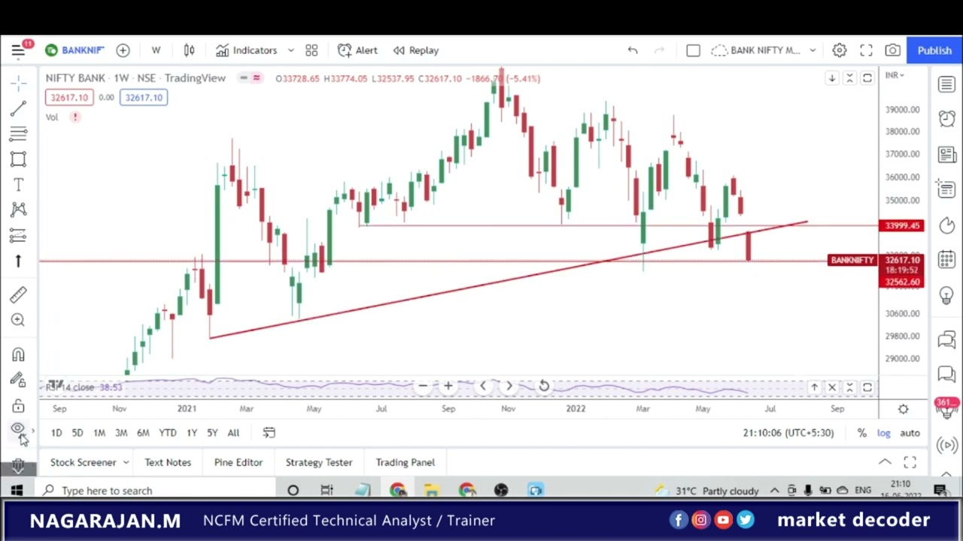The image size is (963, 541).
Task: Open the go to date calendar icon
Action: click(x=269, y=433)
